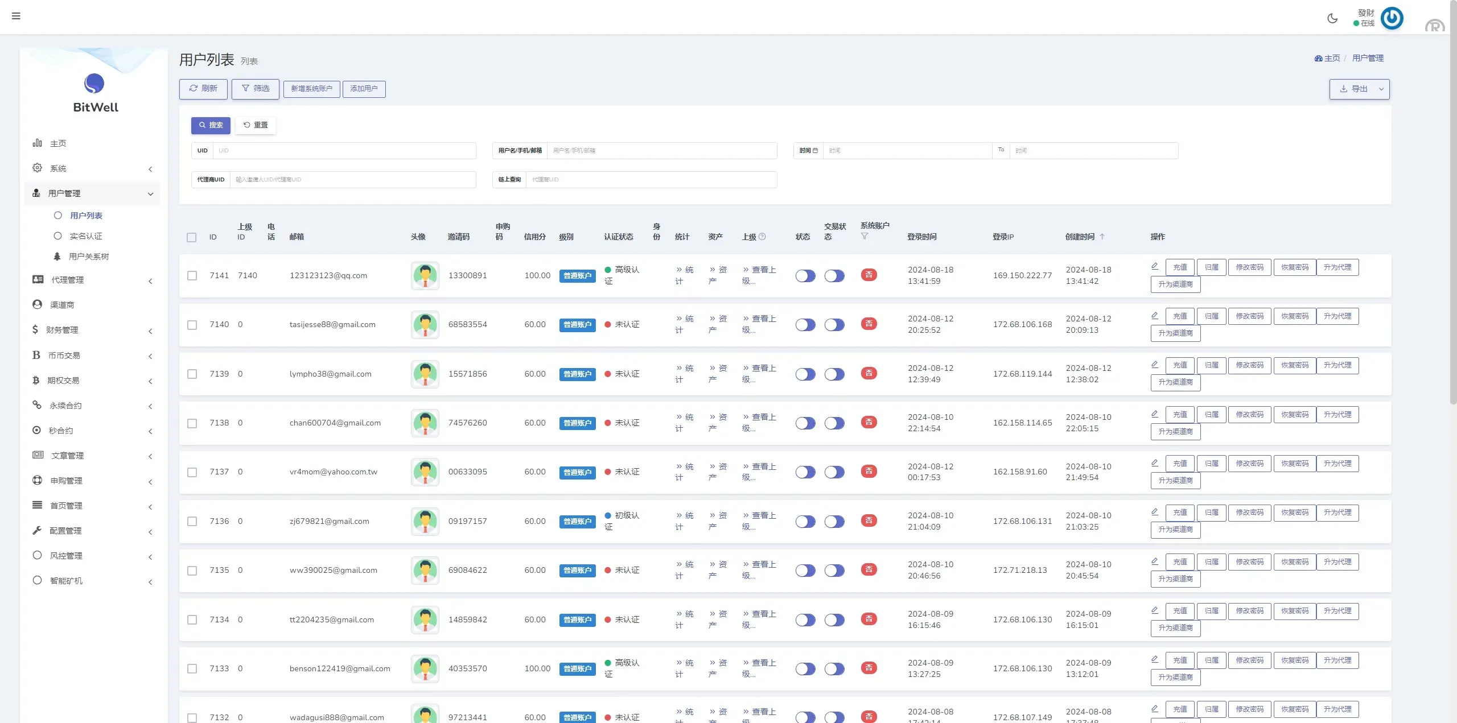The width and height of the screenshot is (1457, 723).
Task: Click the hamburger menu icon
Action: [16, 16]
